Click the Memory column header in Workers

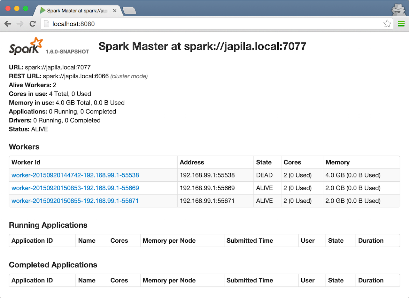pos(337,162)
